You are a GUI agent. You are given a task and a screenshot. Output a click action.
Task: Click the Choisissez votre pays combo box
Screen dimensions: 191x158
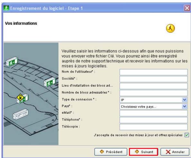click(x=153, y=107)
